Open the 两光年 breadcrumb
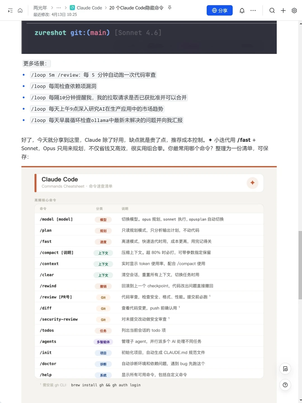 tap(40, 8)
